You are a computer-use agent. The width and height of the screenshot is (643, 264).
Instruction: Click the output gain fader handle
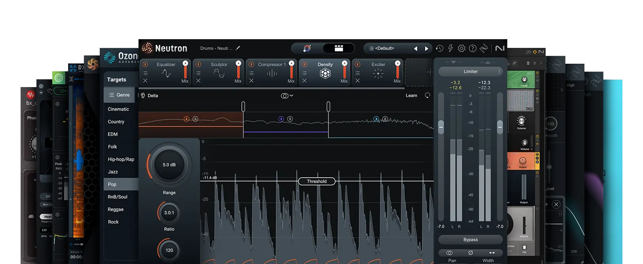pyautogui.click(x=500, y=127)
